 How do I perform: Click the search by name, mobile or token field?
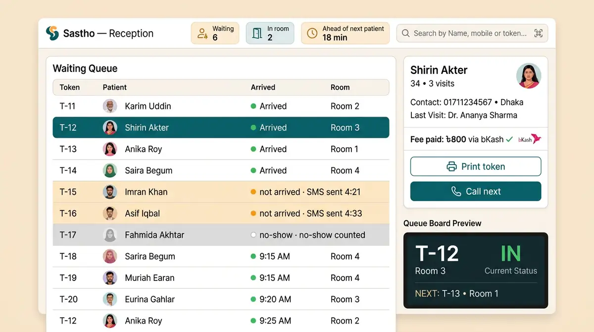472,33
